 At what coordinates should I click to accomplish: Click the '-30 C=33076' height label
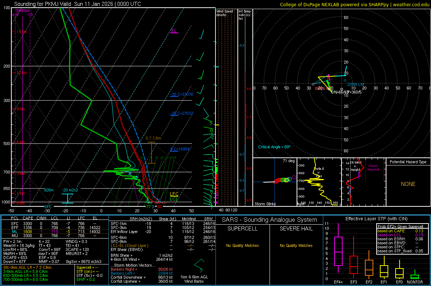coord(182,94)
